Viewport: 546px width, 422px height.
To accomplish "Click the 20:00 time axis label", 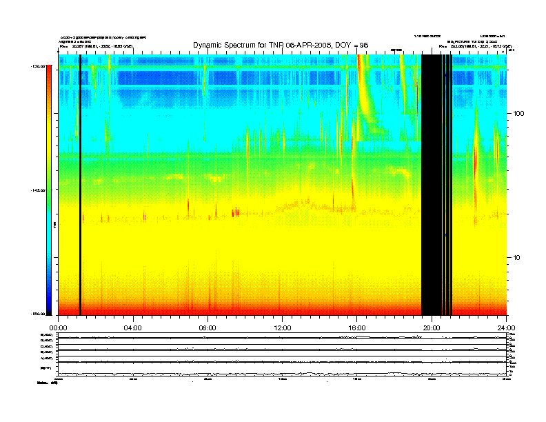I will [432, 328].
